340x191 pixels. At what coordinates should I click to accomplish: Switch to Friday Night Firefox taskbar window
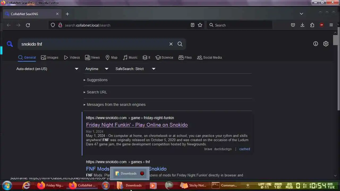pos(50,185)
